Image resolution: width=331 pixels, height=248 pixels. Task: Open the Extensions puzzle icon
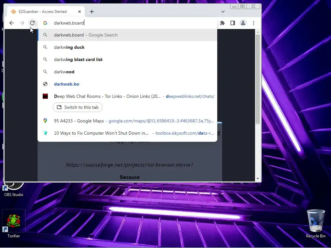coord(222,23)
